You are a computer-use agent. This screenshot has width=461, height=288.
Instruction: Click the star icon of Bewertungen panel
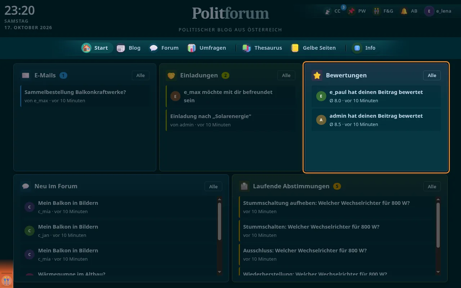click(x=317, y=75)
